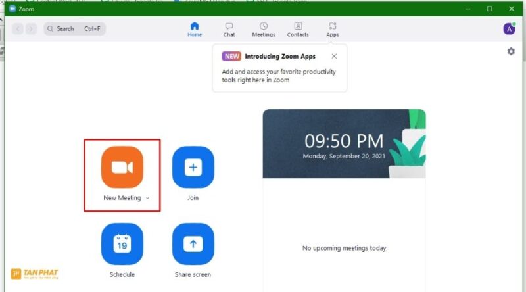Switch to the Apps tab
The height and width of the screenshot is (292, 526).
click(333, 30)
